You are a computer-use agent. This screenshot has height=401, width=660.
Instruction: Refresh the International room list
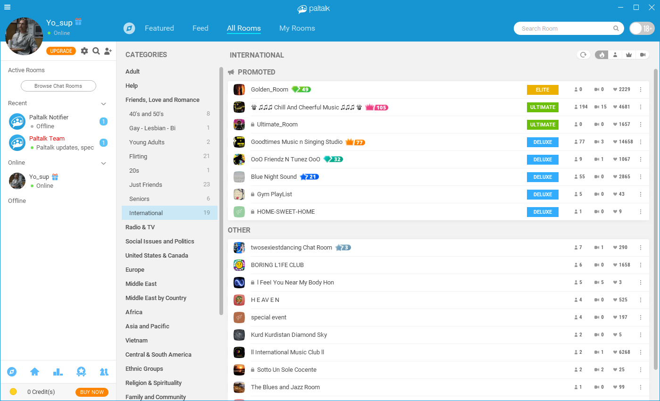(x=584, y=55)
